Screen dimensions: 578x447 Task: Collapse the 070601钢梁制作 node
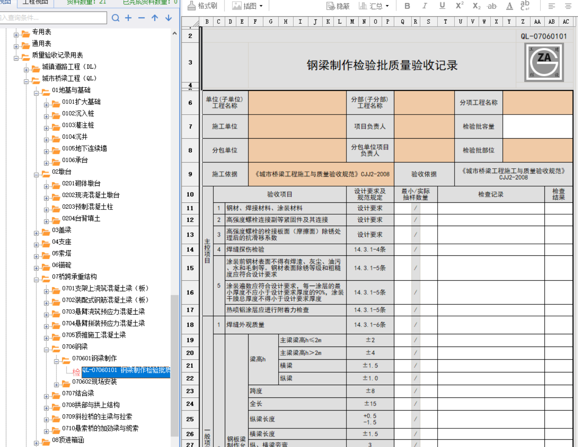coord(56,361)
